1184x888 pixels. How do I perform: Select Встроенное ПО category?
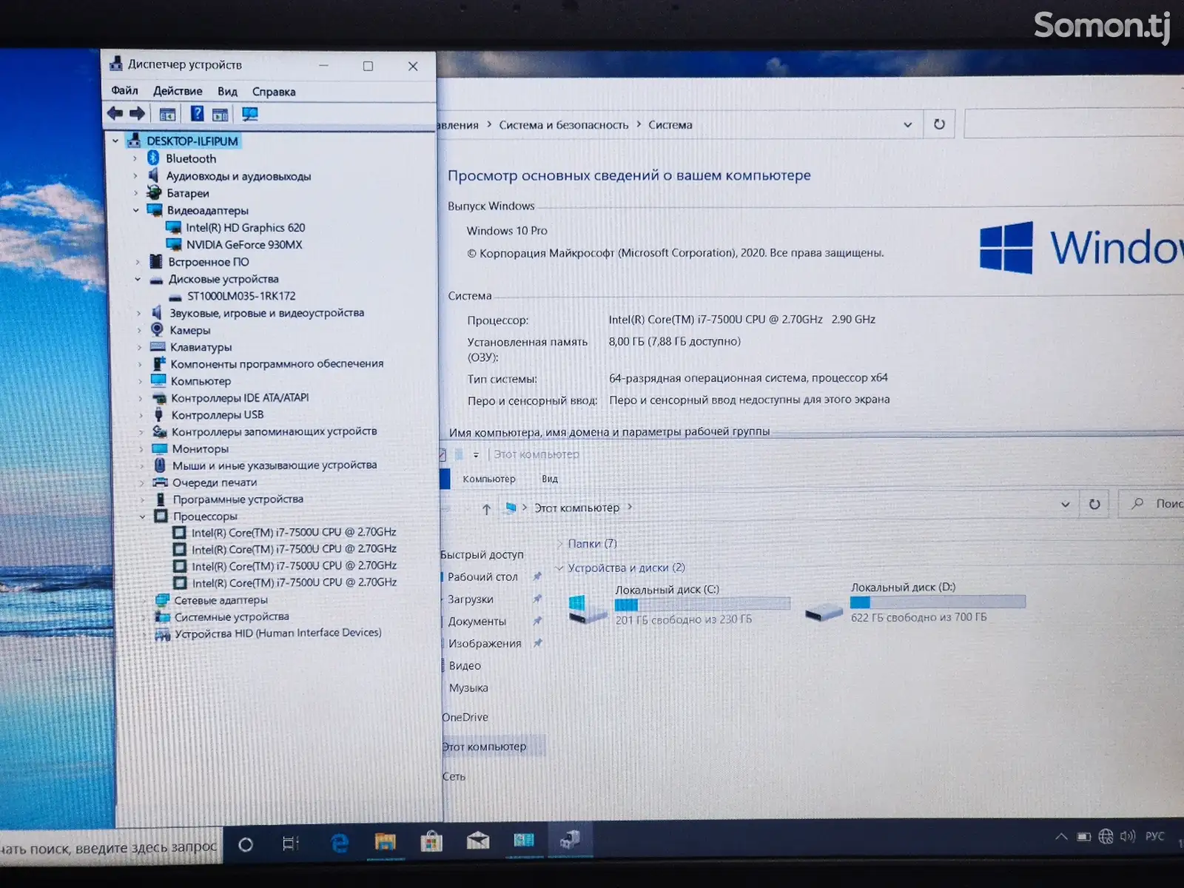click(x=209, y=262)
